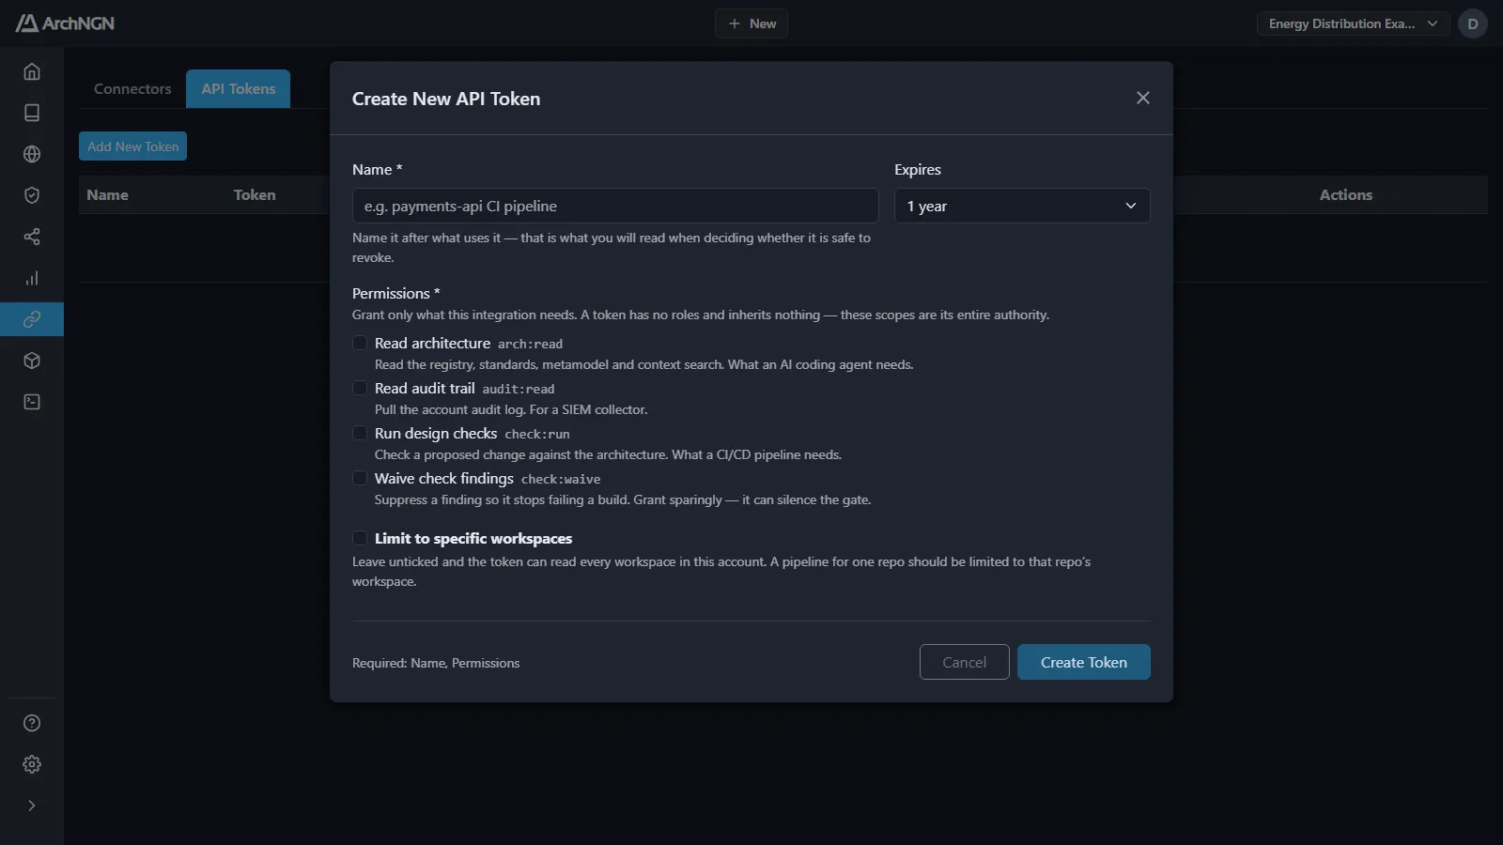
Task: Enable the Run design checks permission
Action: (x=360, y=433)
